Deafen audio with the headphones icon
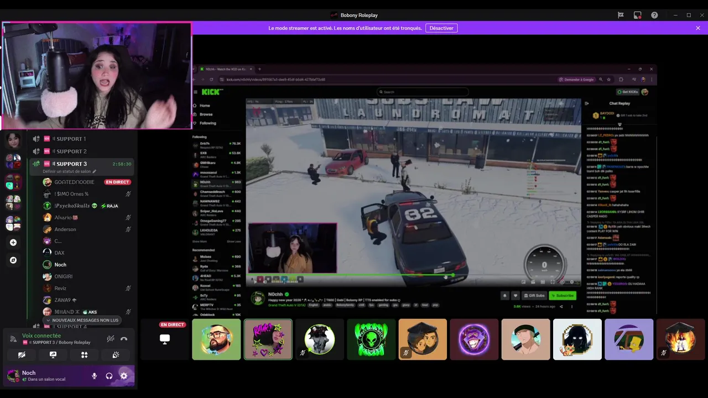This screenshot has width=708, height=398. [109, 376]
